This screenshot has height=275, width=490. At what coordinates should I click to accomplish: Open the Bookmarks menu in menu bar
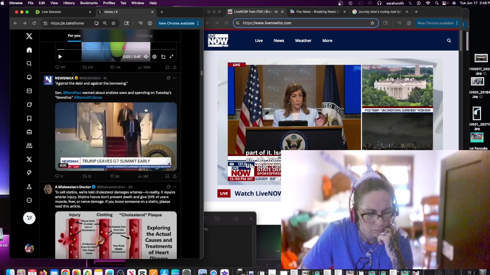pyautogui.click(x=89, y=3)
